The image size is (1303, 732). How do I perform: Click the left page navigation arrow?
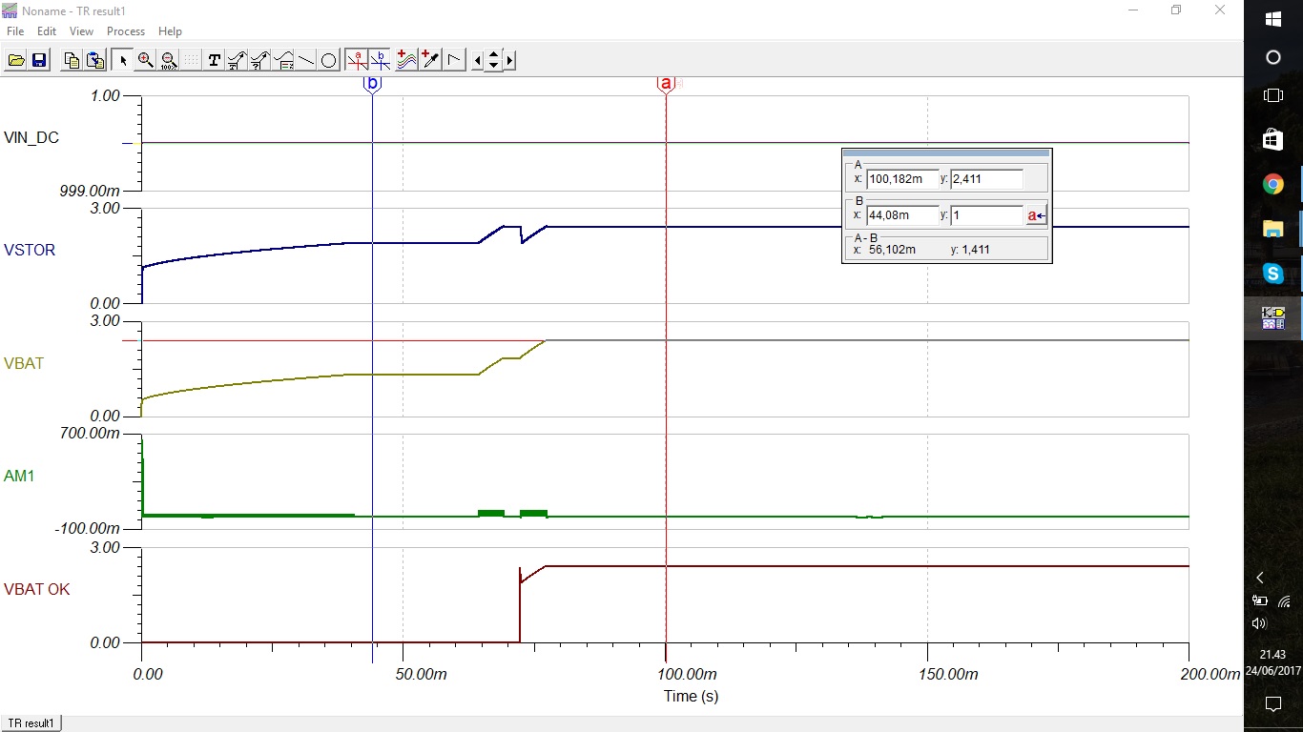(478, 59)
